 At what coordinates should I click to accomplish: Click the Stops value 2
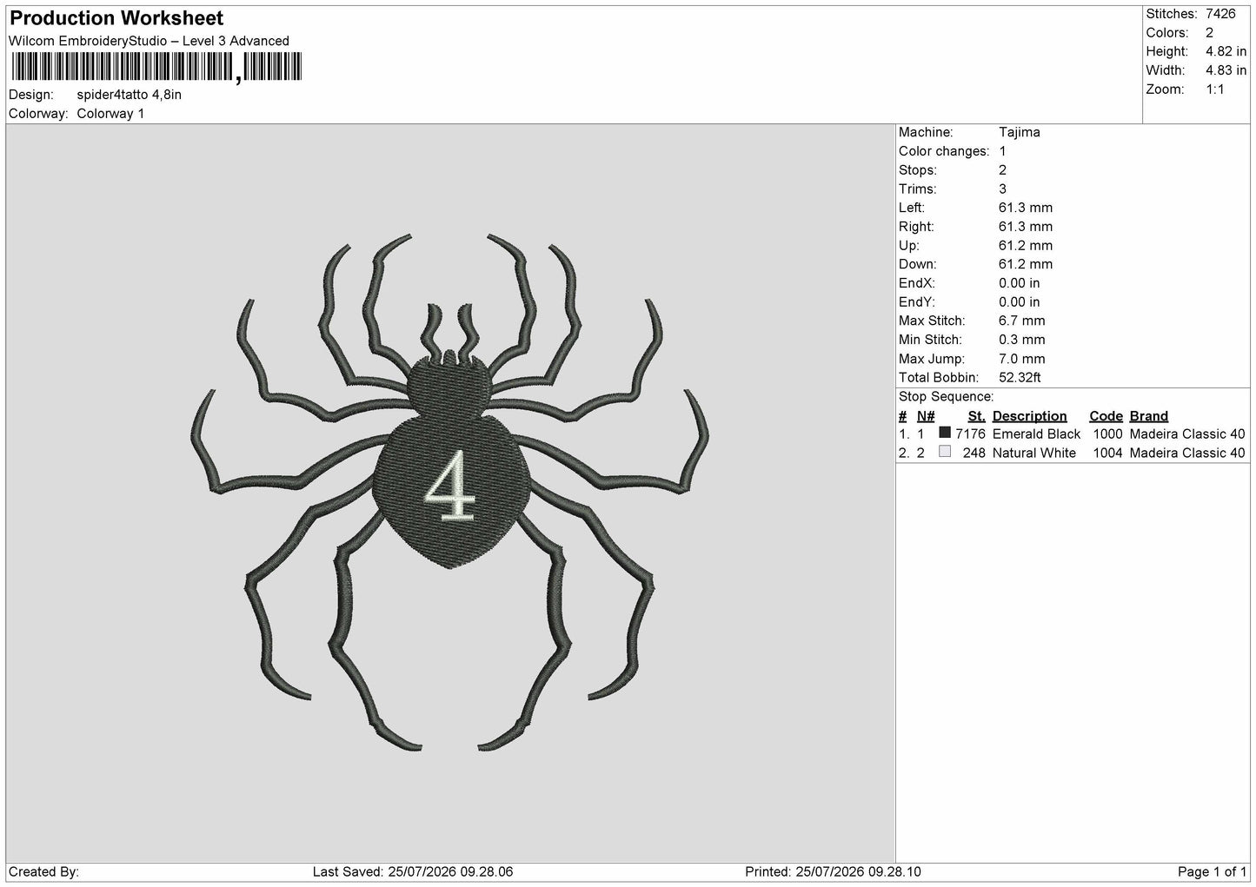point(1002,170)
